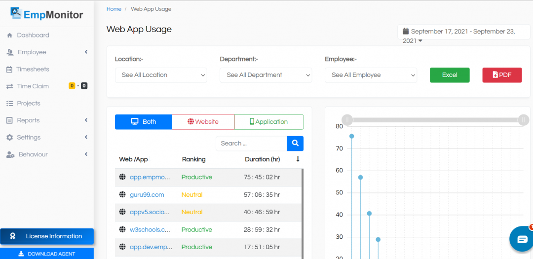Click the red PDF export button
Viewport: 533px width, 259px height.
[x=502, y=75]
